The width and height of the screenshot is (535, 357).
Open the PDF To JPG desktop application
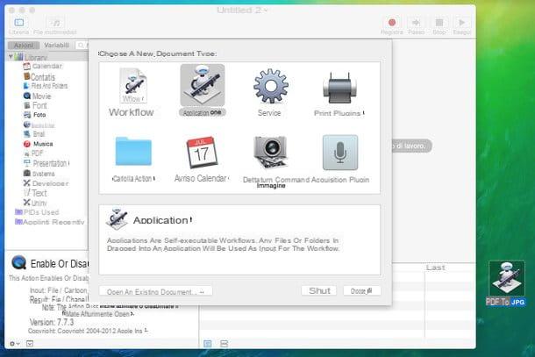506,283
